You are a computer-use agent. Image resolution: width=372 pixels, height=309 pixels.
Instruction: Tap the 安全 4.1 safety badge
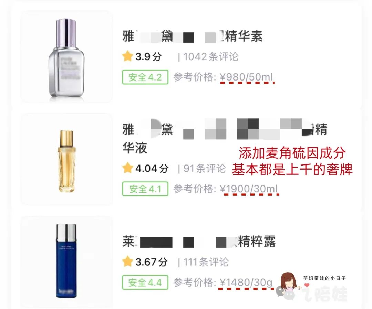click(145, 189)
